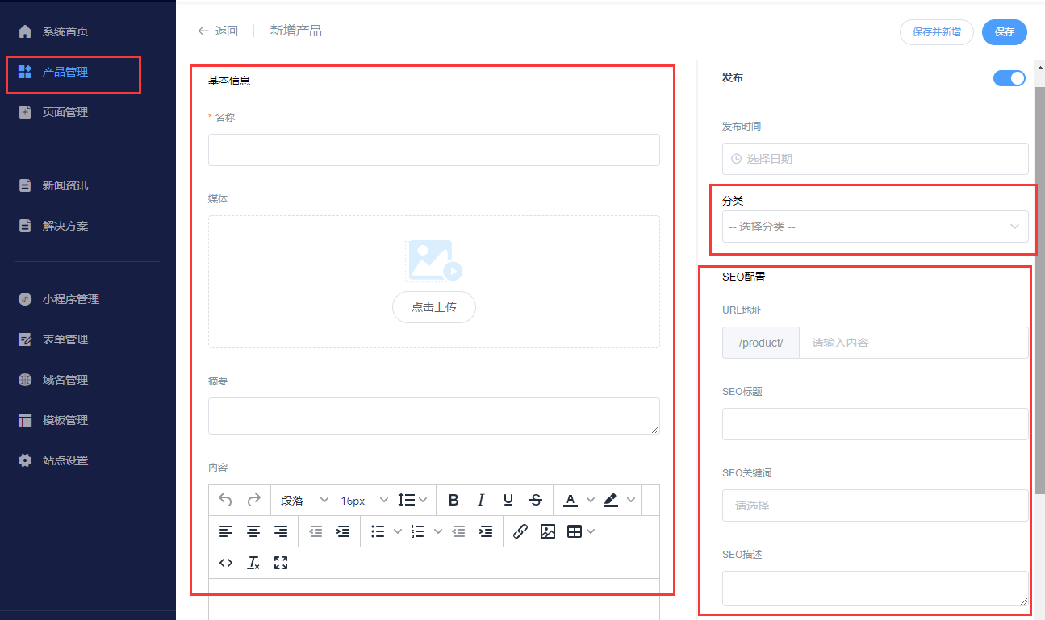Apply bold formatting in content editor
The width and height of the screenshot is (1045, 620).
[454, 500]
